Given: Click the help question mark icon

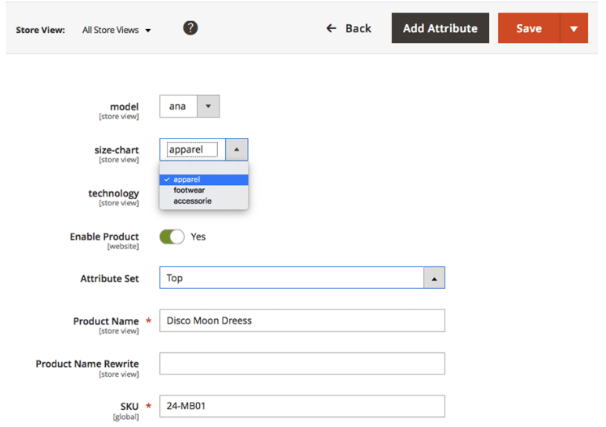Looking at the screenshot, I should (x=191, y=28).
